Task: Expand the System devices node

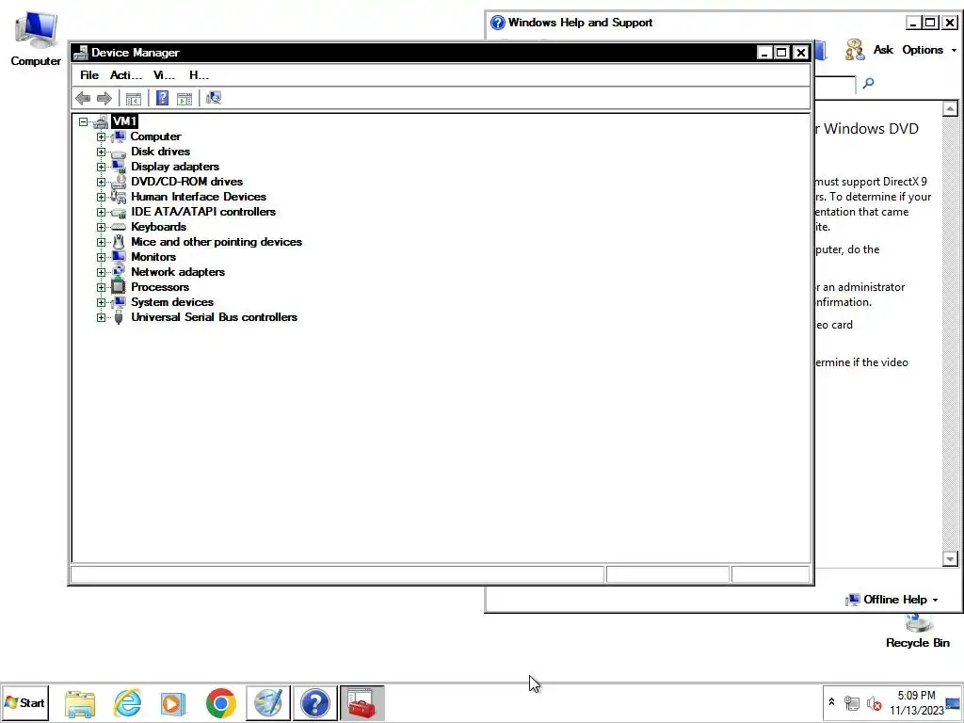Action: coord(101,302)
